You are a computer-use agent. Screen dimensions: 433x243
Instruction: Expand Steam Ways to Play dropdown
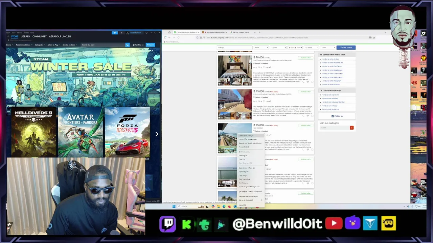(x=54, y=45)
